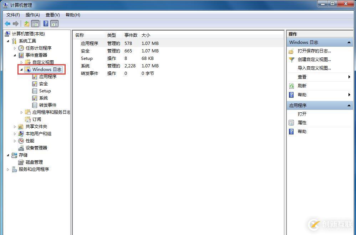This screenshot has width=356, height=235.
Task: Click the Back arrow toolbar icon
Action: click(7, 24)
